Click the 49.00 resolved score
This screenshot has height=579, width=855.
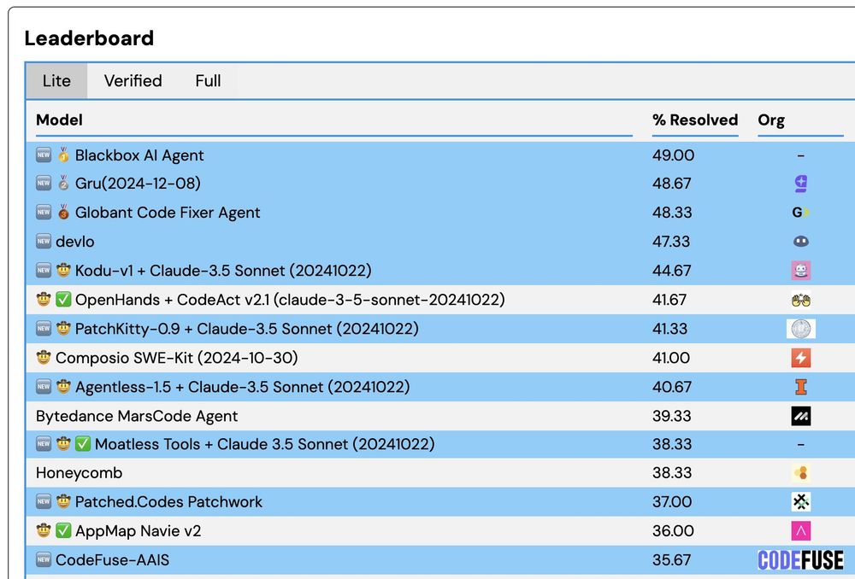tap(673, 155)
